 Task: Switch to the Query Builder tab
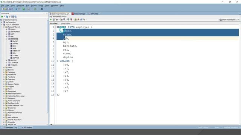(x=65, y=23)
